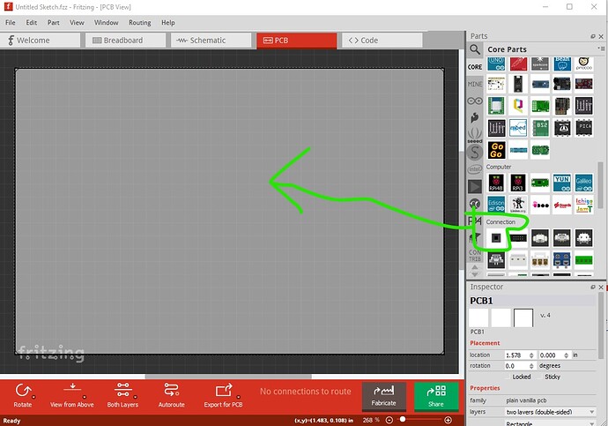Click View from Above icon

click(x=72, y=390)
